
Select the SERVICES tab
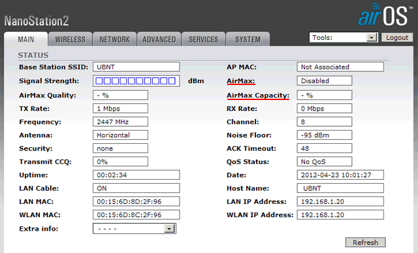pos(203,39)
